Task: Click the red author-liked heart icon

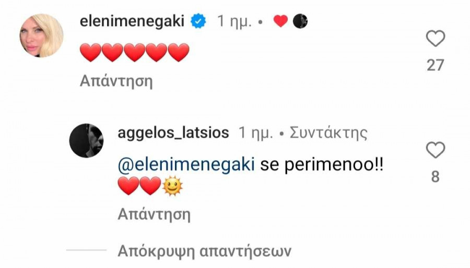Action: coord(280,21)
